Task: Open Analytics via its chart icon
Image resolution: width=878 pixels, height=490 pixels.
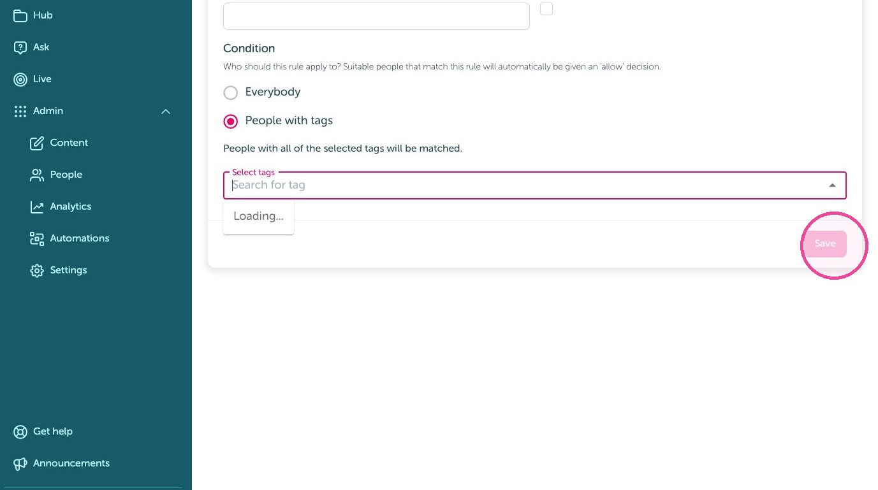Action: pos(37,206)
